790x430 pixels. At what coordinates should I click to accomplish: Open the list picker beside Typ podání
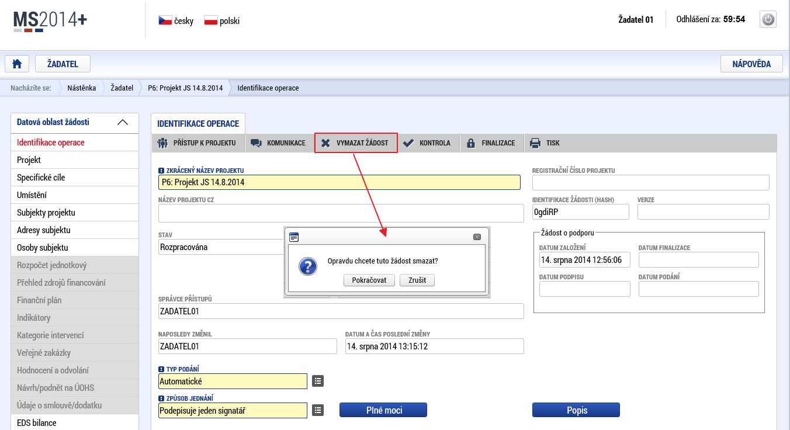317,381
